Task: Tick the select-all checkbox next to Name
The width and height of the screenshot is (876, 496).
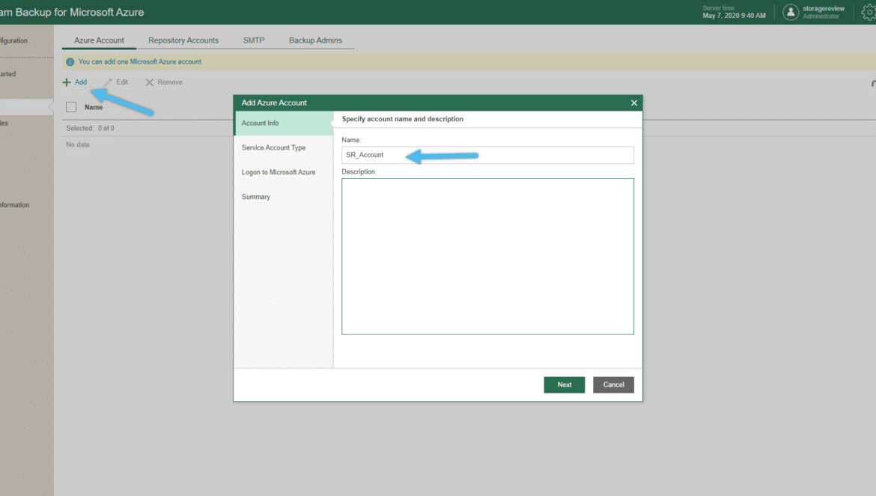Action: click(71, 106)
